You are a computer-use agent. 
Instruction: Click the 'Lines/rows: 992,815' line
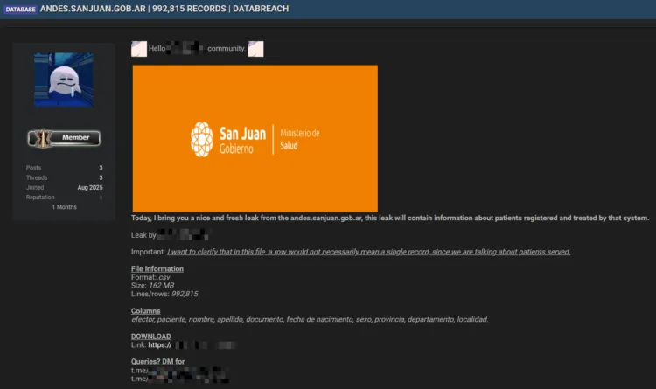click(x=164, y=294)
